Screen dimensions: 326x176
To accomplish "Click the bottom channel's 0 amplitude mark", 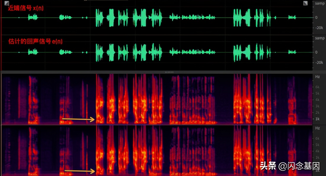I will point(316,52).
